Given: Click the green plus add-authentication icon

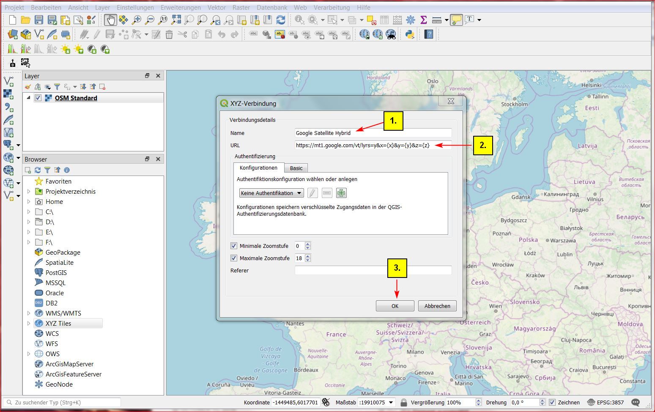Looking at the screenshot, I should point(341,193).
